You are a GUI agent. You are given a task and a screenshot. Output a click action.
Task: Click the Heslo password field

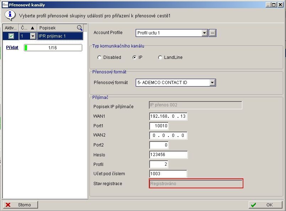pos(168,155)
